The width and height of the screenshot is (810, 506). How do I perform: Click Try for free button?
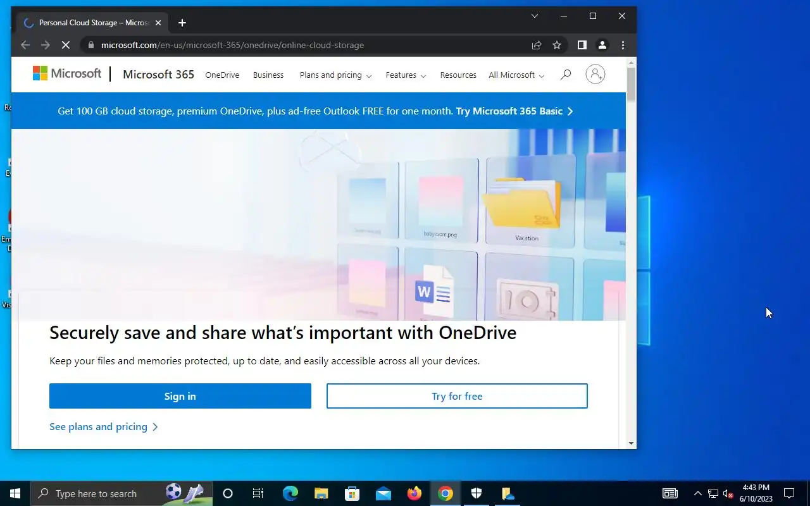pos(457,396)
